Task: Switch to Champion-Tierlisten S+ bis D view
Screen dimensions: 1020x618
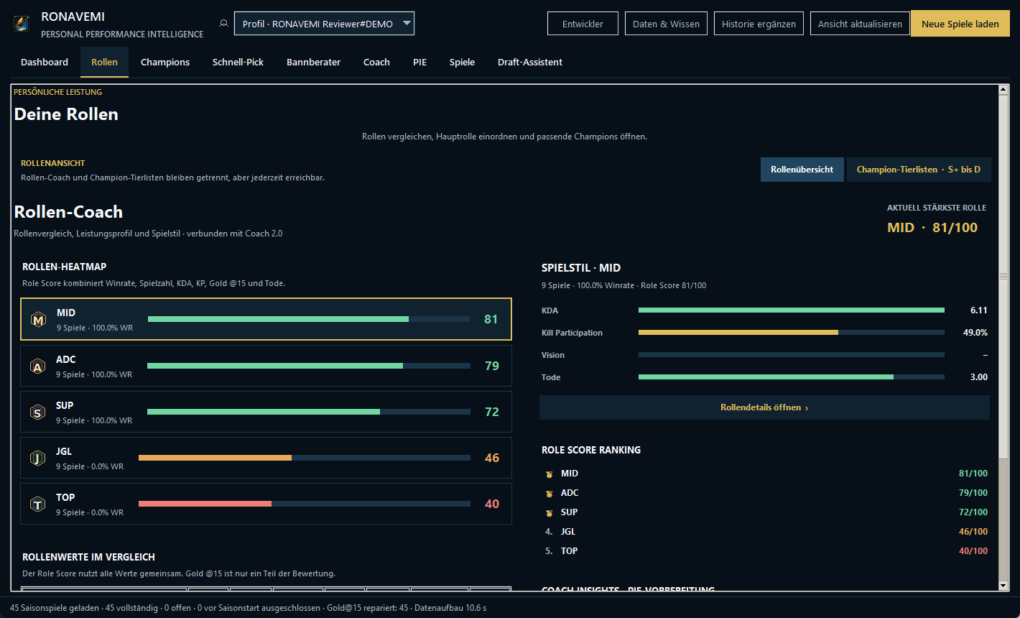Action: pos(919,170)
